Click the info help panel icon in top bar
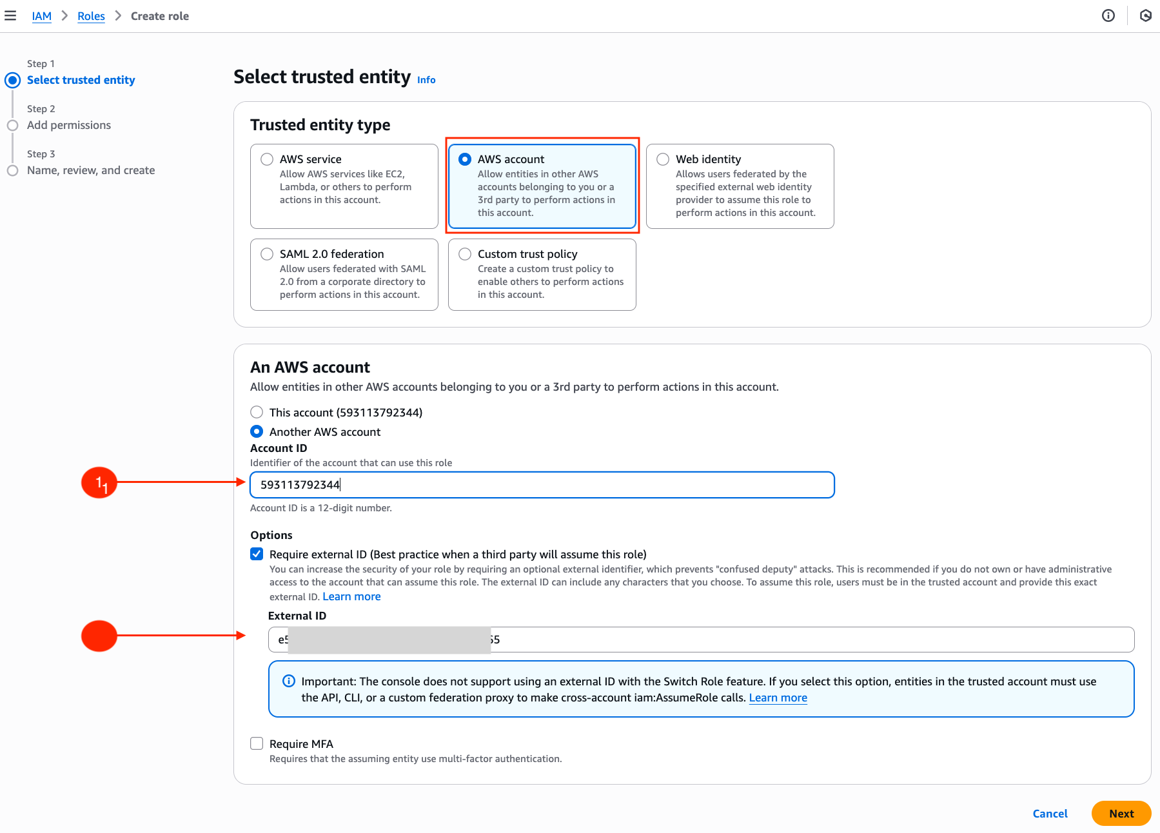The height and width of the screenshot is (833, 1160). [1108, 15]
